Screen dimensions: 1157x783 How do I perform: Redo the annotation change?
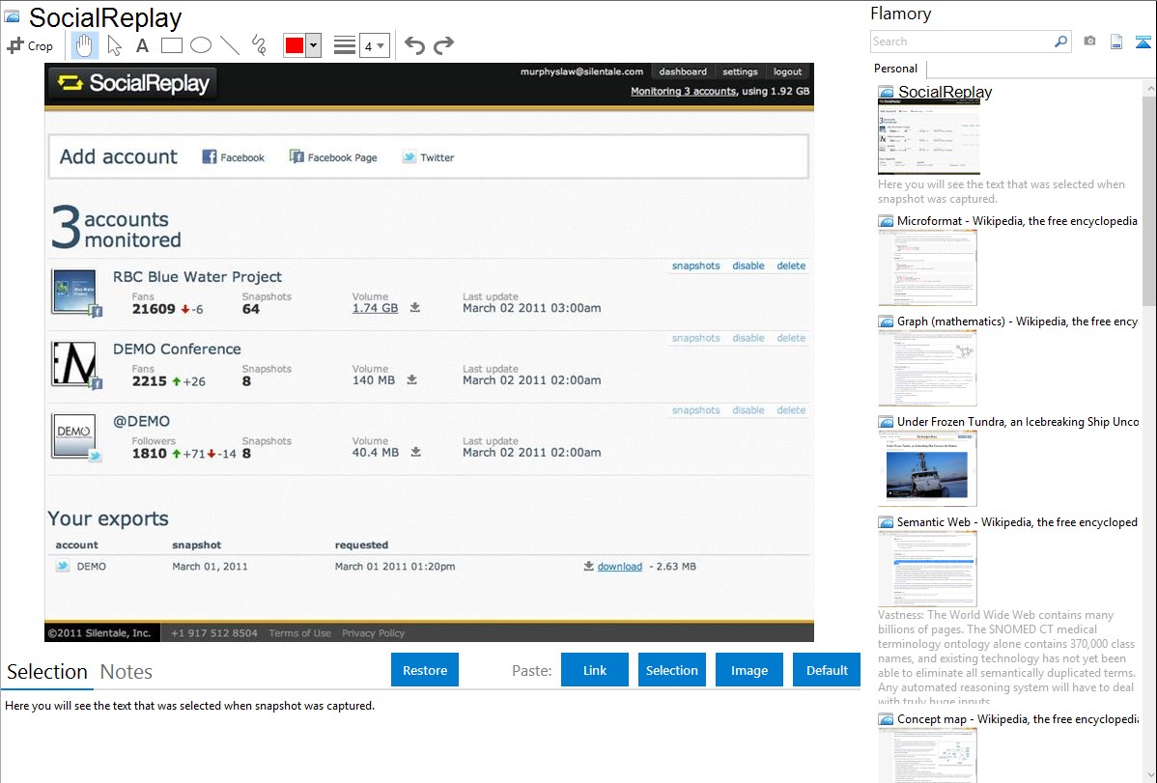pos(443,45)
